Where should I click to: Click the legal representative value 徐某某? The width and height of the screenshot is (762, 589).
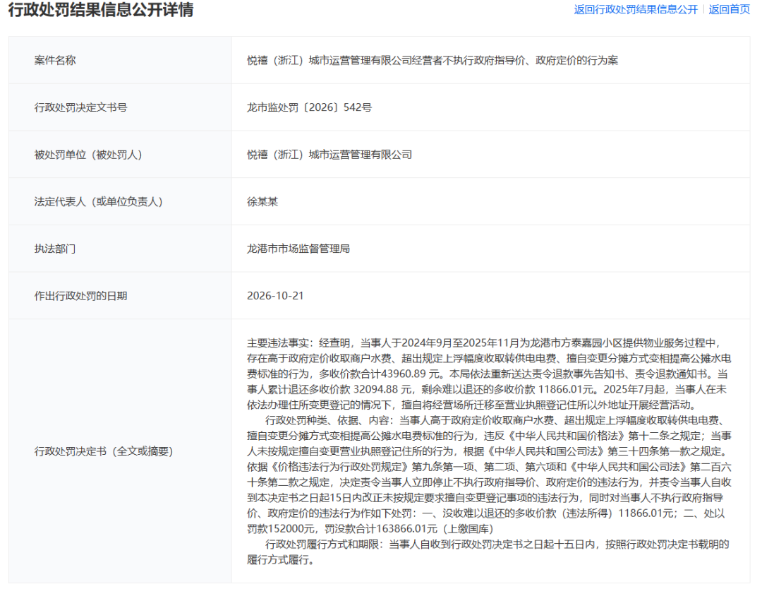coord(262,202)
